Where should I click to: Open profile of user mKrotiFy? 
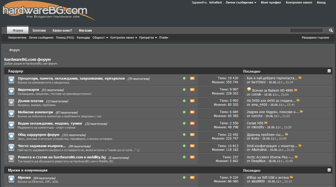(258, 127)
